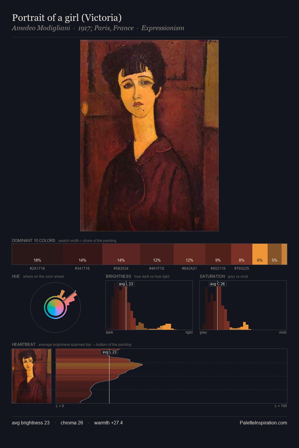299x448 pixels.
Task: Select the 12% swatch #461F1D
Action: click(x=157, y=254)
